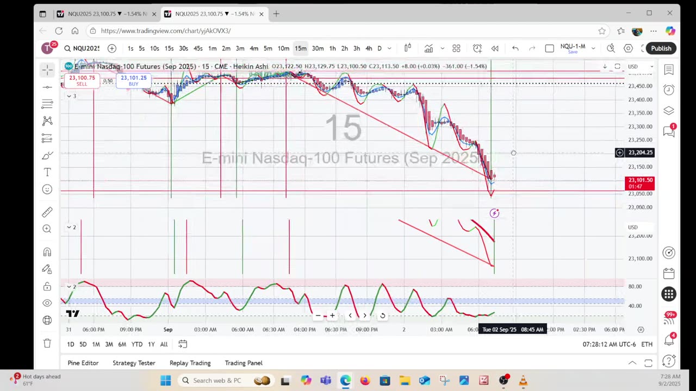This screenshot has height=391, width=696.
Task: Select the brush drawing tool
Action: point(47,156)
